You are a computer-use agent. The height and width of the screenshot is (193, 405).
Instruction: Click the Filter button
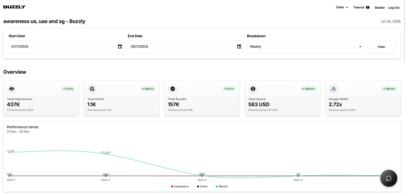(x=382, y=47)
